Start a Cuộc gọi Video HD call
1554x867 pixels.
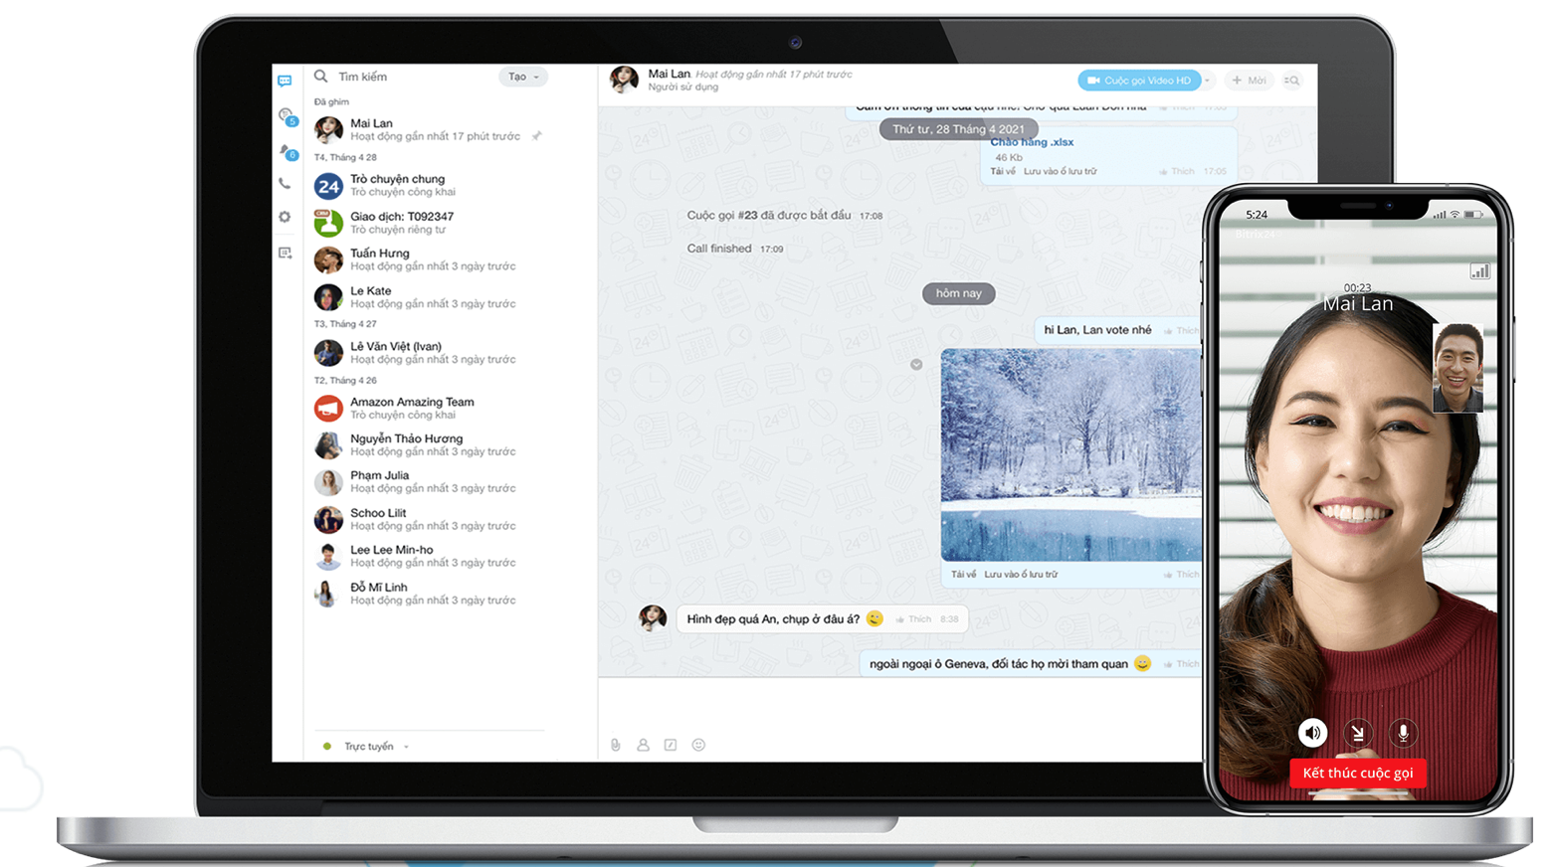click(x=1138, y=81)
